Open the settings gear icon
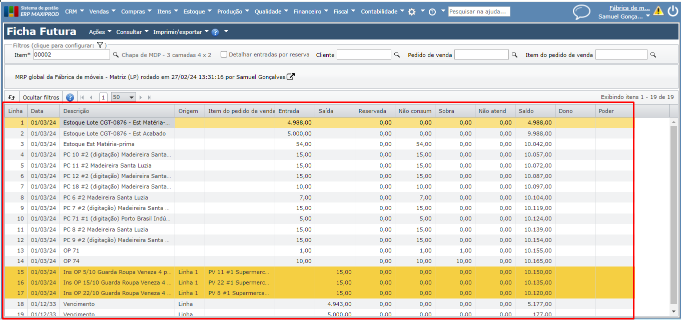The height and width of the screenshot is (320, 681). 412,11
